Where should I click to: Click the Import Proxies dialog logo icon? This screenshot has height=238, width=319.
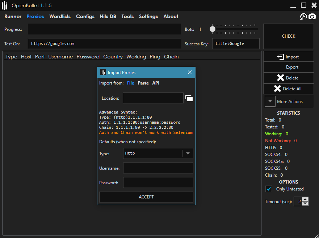tap(103, 72)
